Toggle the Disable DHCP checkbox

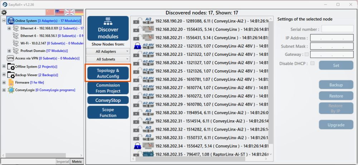(x=312, y=63)
